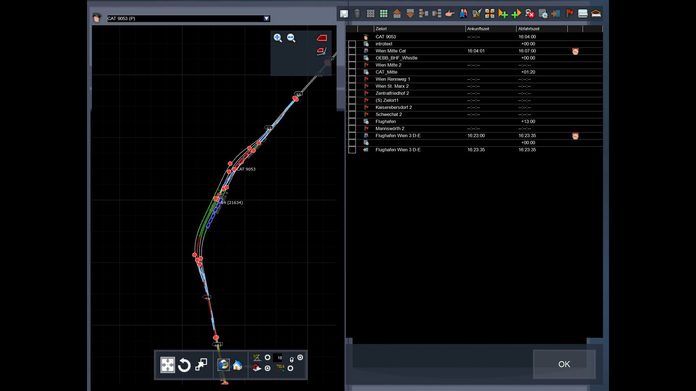This screenshot has width=696, height=391.
Task: Zoom out on the 2D map
Action: [x=291, y=38]
